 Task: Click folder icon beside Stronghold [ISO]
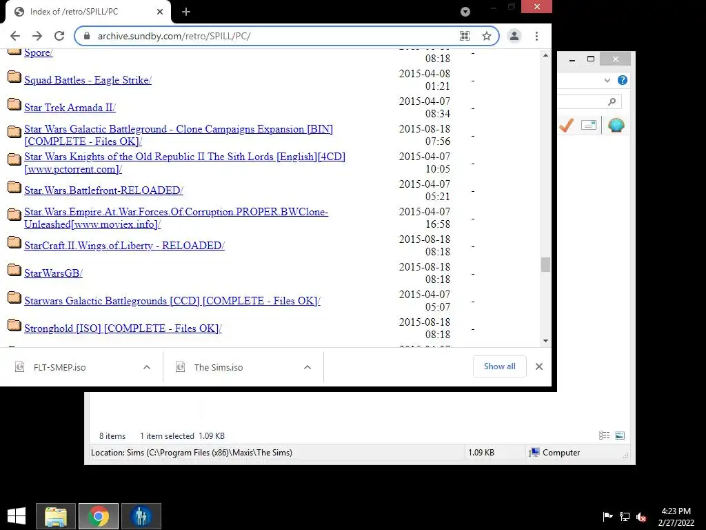[x=14, y=326]
